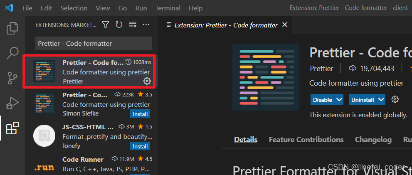The height and width of the screenshot is (175, 412).
Task: Click the Simon Siefke publisher name
Action: [81, 113]
